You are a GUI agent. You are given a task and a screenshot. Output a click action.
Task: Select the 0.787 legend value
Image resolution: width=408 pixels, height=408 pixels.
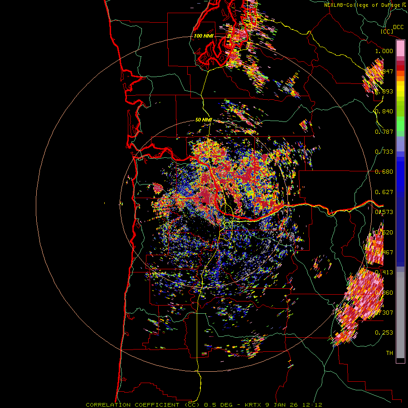click(384, 131)
